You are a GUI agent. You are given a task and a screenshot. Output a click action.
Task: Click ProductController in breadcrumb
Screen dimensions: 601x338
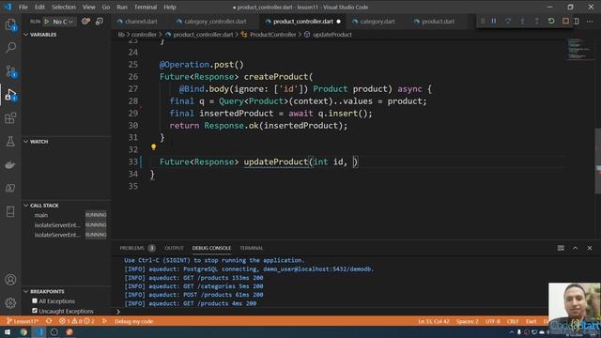click(273, 35)
